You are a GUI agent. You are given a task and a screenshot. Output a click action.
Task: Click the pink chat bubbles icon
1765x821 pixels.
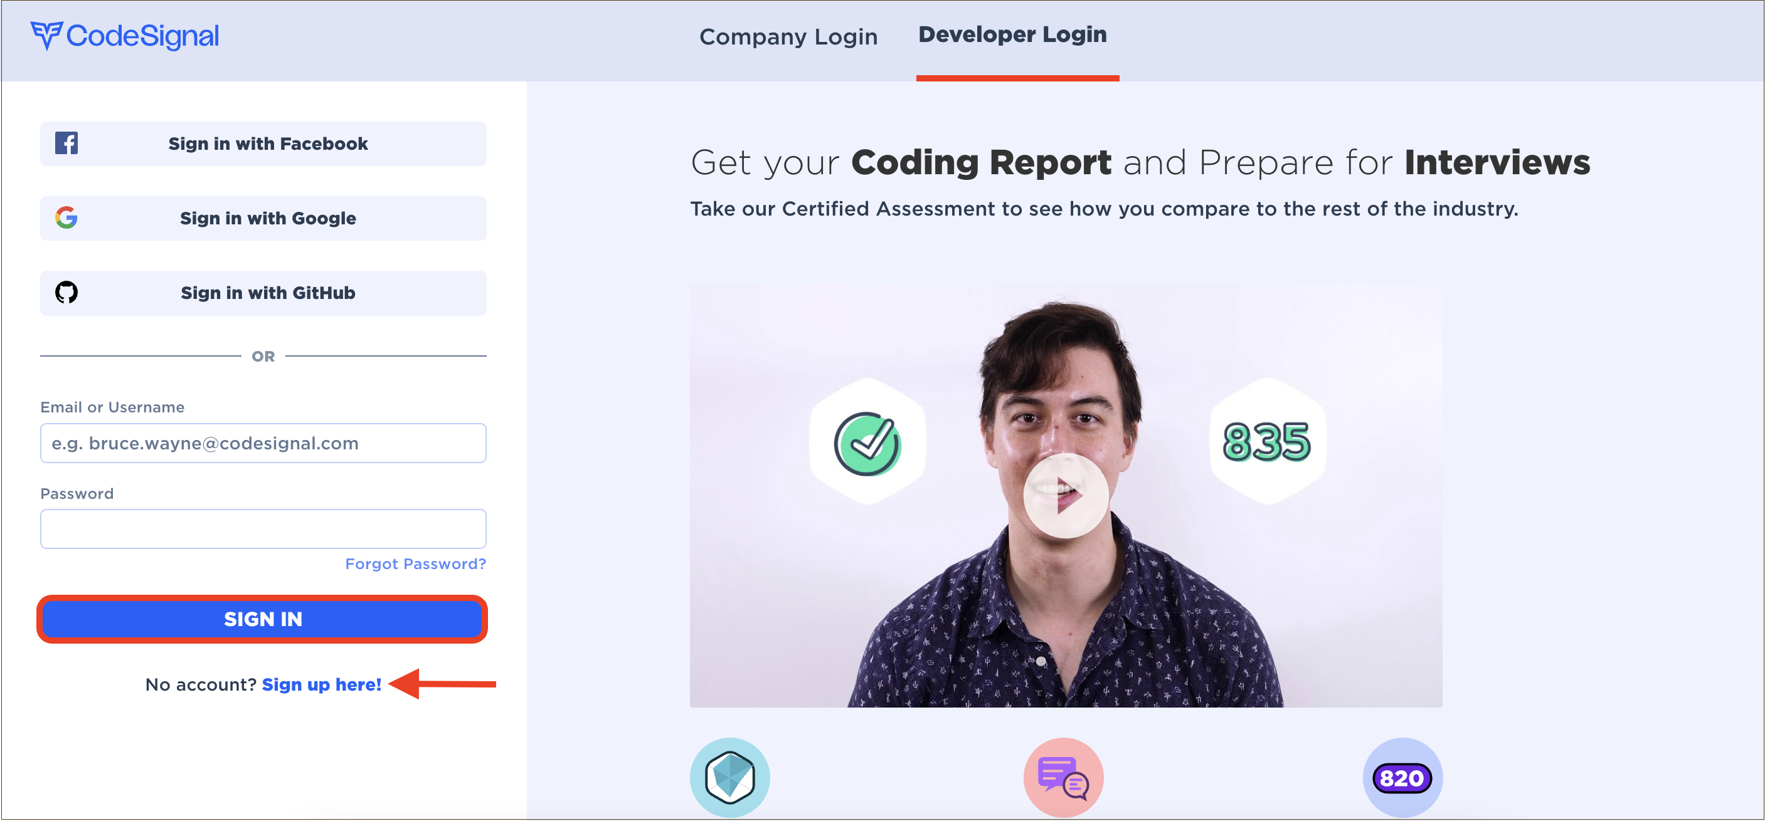1063,778
